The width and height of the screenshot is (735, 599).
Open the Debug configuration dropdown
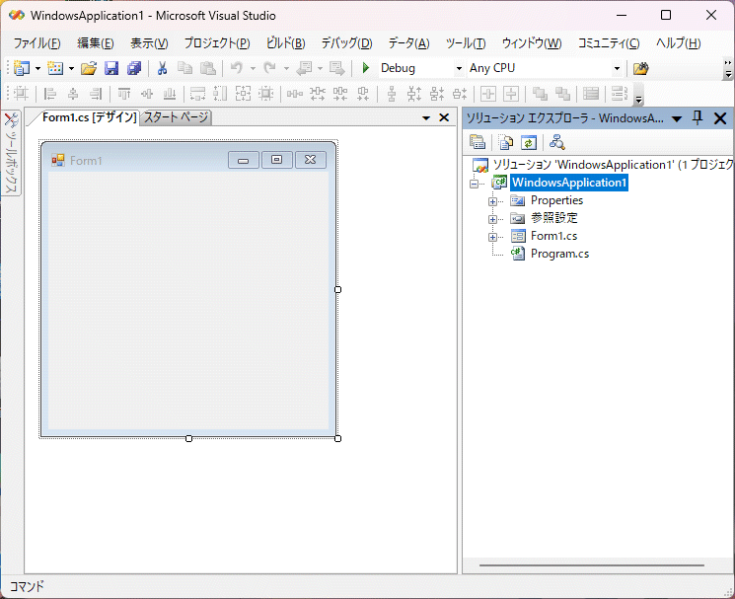[459, 68]
